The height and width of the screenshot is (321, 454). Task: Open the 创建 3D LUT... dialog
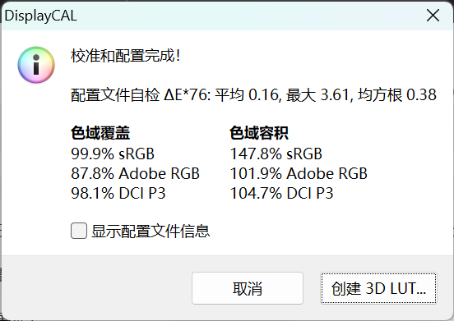click(378, 288)
